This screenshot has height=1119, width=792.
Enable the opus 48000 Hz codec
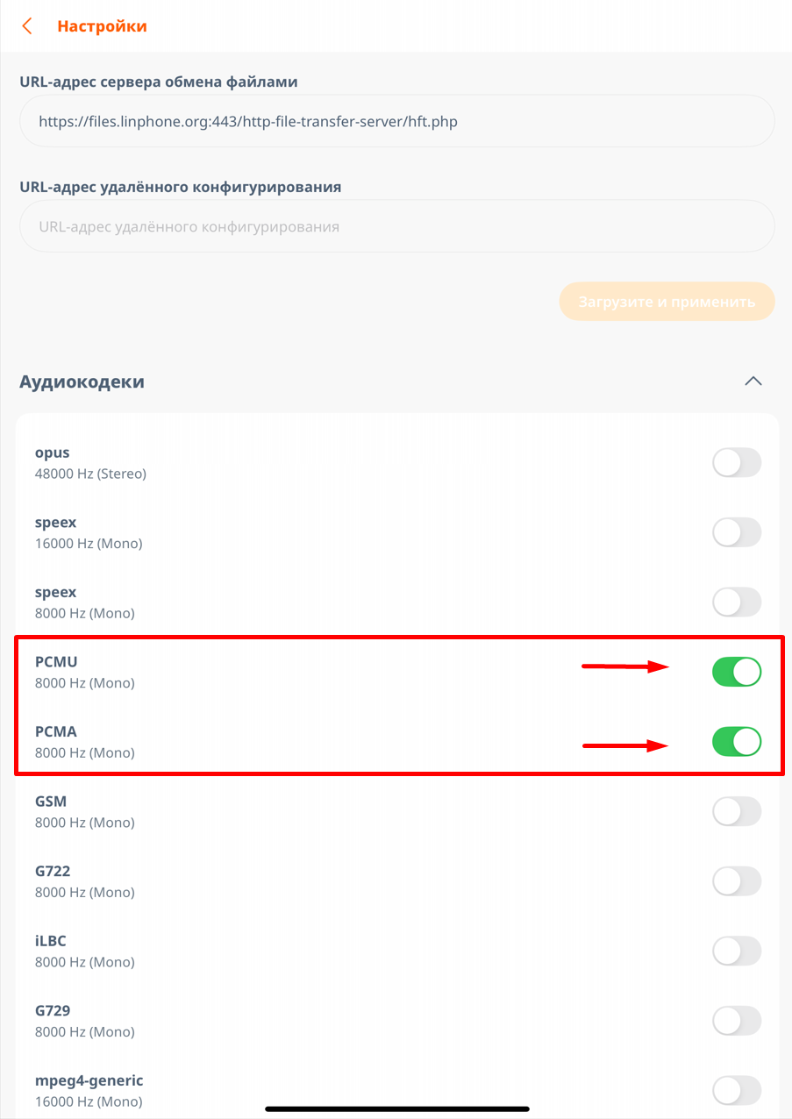pyautogui.click(x=736, y=463)
